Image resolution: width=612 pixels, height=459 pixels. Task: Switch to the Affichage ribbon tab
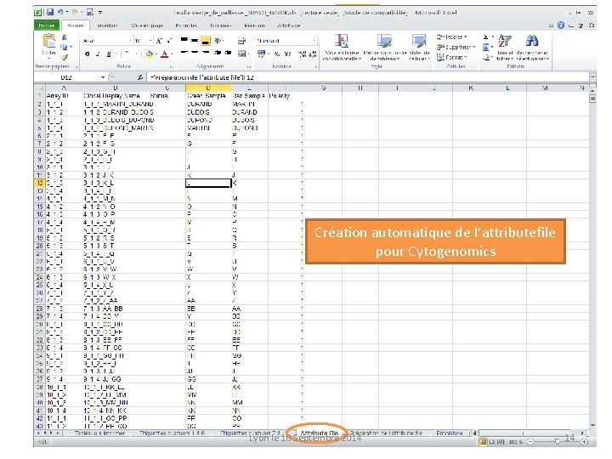coord(289,25)
